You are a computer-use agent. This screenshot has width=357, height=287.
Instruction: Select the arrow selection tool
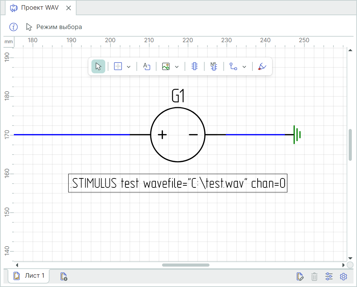98,66
